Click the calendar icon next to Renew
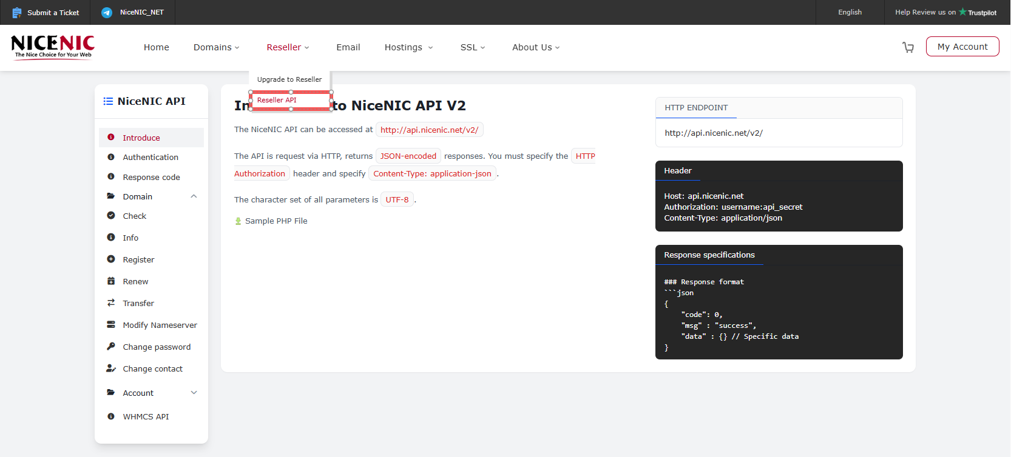The height and width of the screenshot is (457, 1011). (111, 281)
